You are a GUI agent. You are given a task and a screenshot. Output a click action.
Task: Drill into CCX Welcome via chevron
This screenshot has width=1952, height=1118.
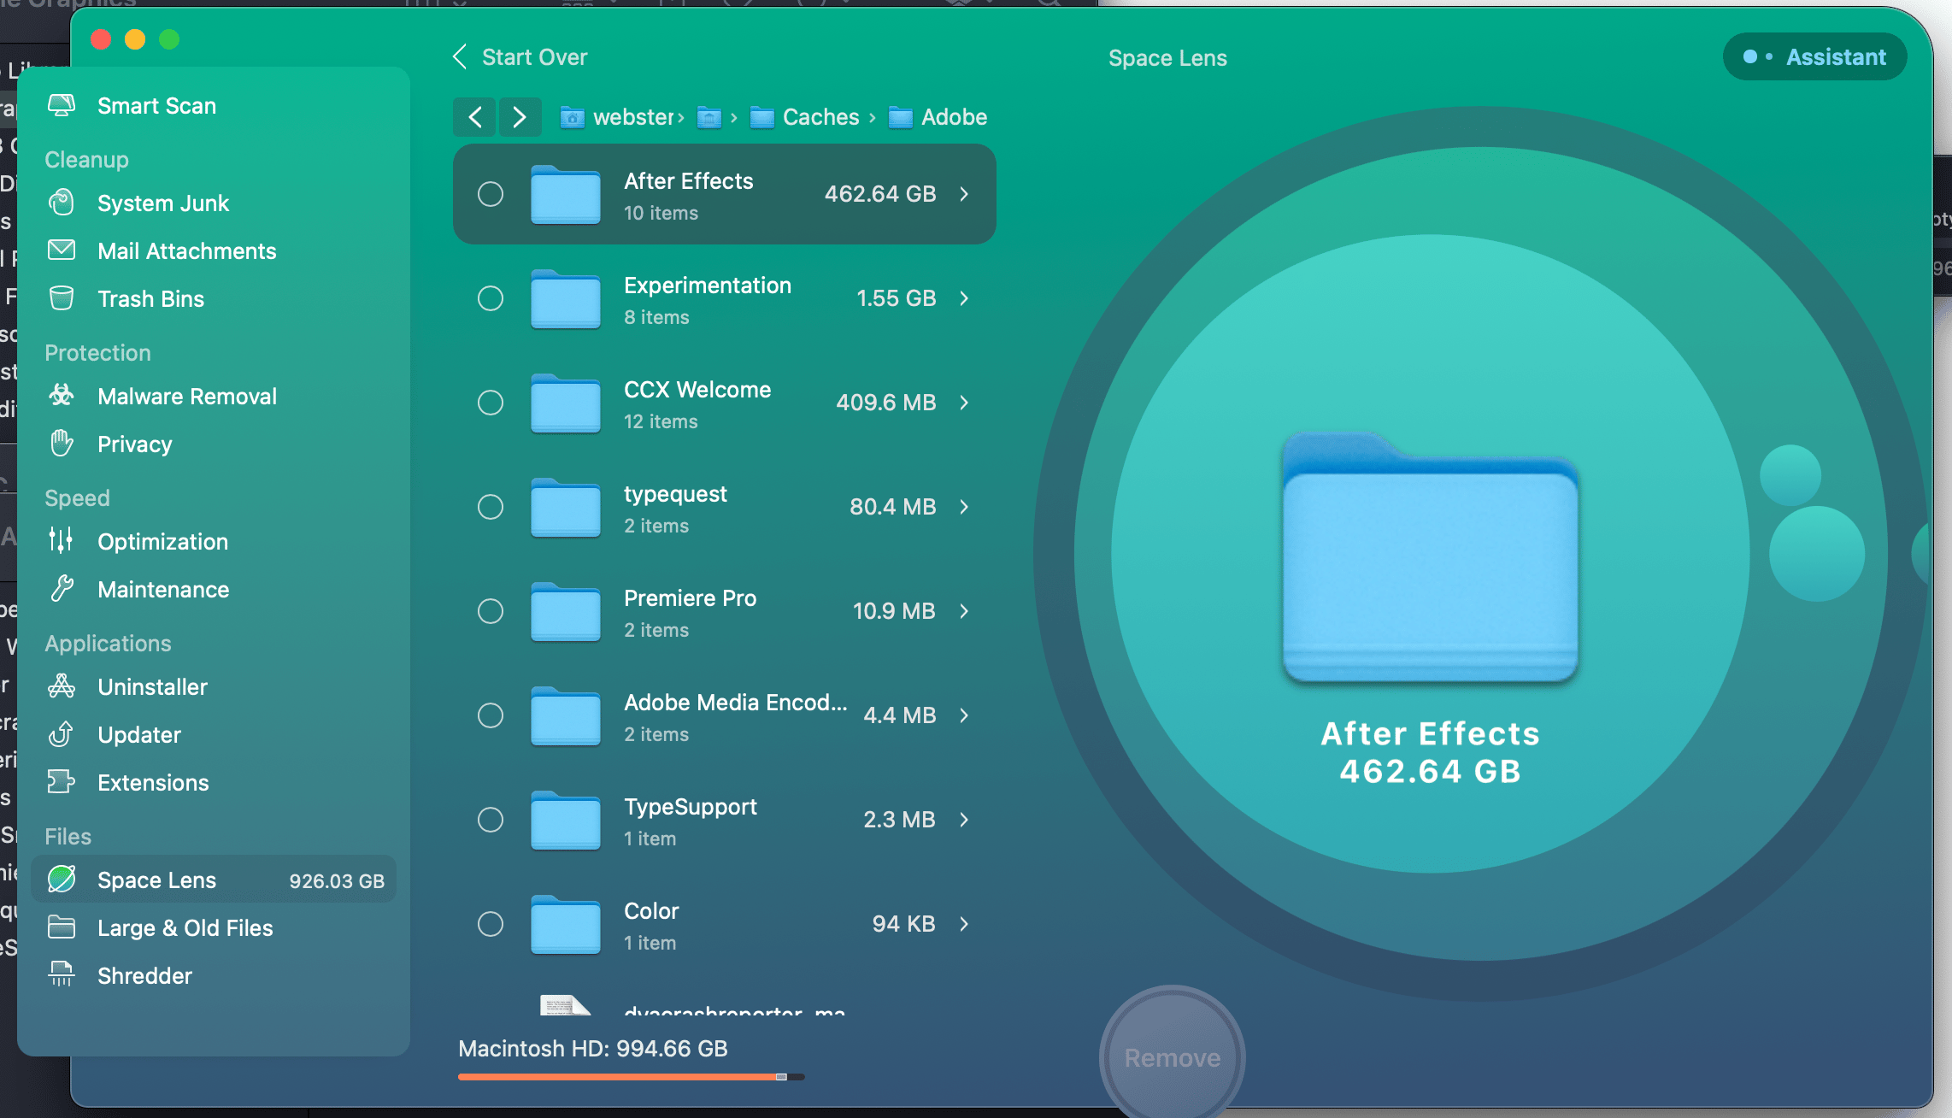[x=964, y=403]
